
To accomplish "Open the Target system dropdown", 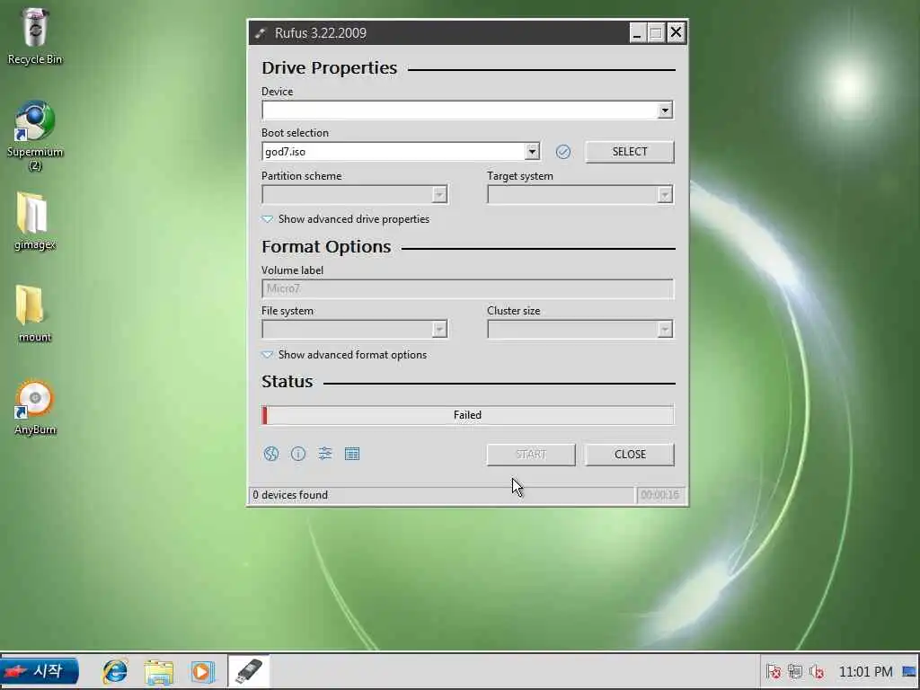I will (579, 195).
